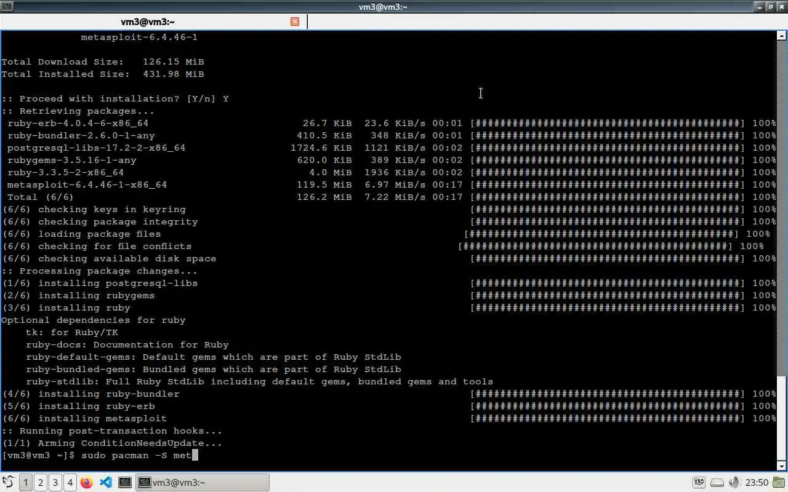Open the window menu icon in title bar
This screenshot has height=492, width=788.
tap(6, 7)
